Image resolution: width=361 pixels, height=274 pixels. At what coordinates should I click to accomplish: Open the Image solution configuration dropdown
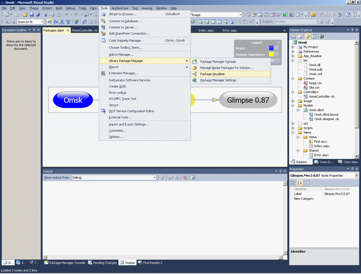240,15
